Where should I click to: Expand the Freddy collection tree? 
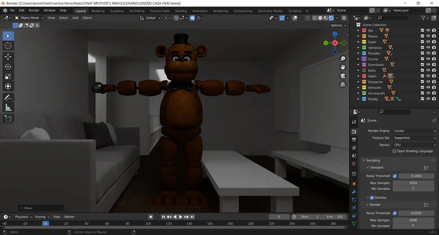(358, 99)
